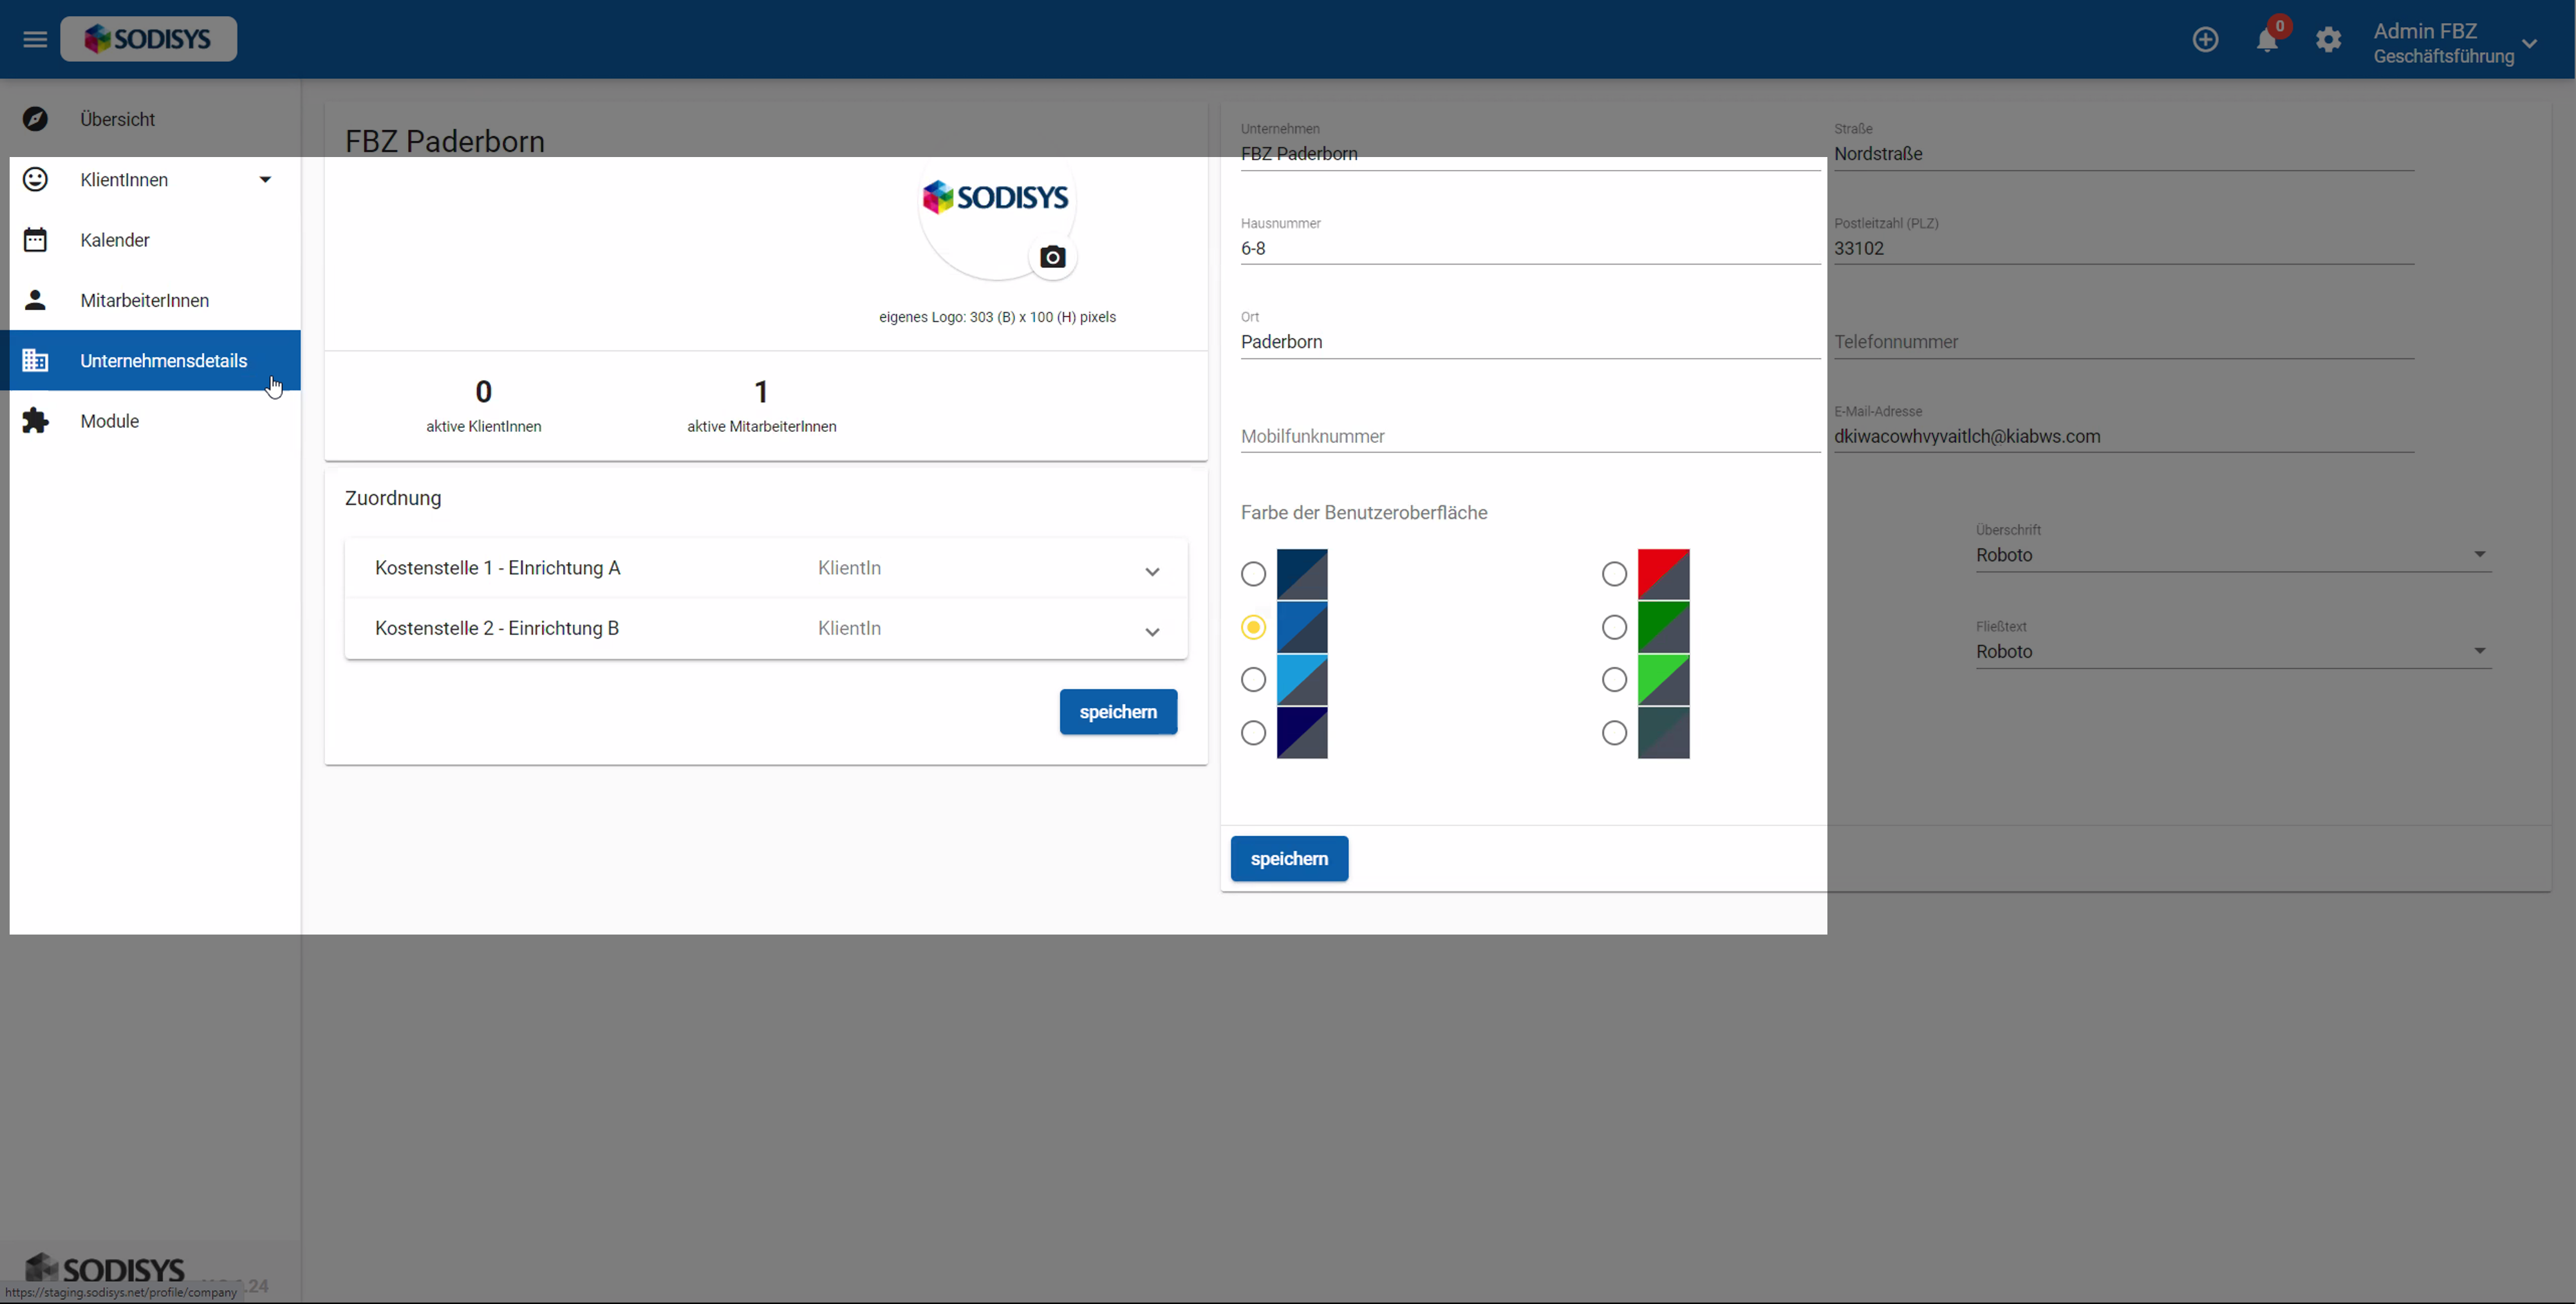2576x1304 pixels.
Task: Click the company logo image
Action: tap(995, 198)
